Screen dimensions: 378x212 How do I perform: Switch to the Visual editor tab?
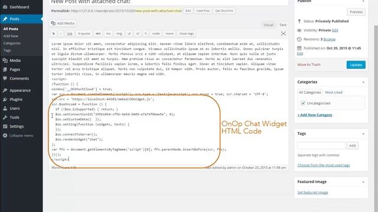(x=268, y=25)
